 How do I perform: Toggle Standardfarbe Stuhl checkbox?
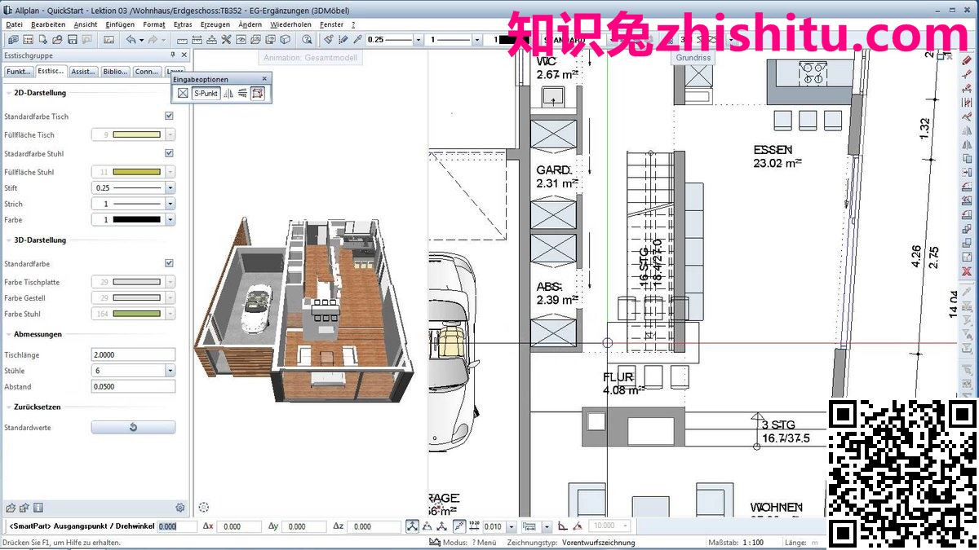tap(169, 153)
